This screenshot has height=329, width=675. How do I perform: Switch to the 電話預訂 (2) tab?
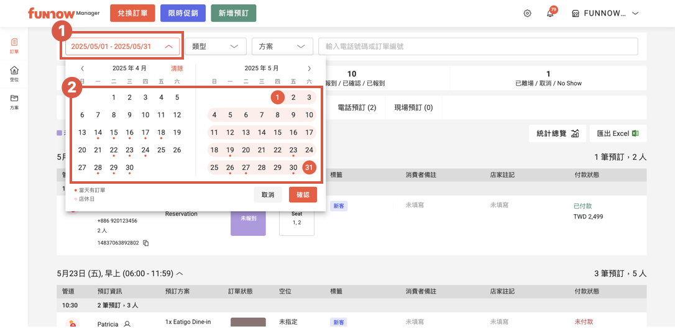click(x=357, y=107)
